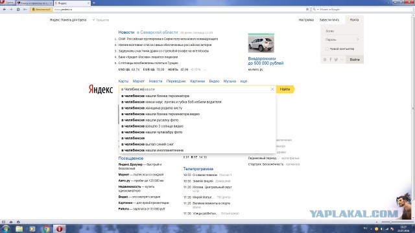Sign in via VK icon
Viewport: 415px width, 233px height.
coord(325,60)
